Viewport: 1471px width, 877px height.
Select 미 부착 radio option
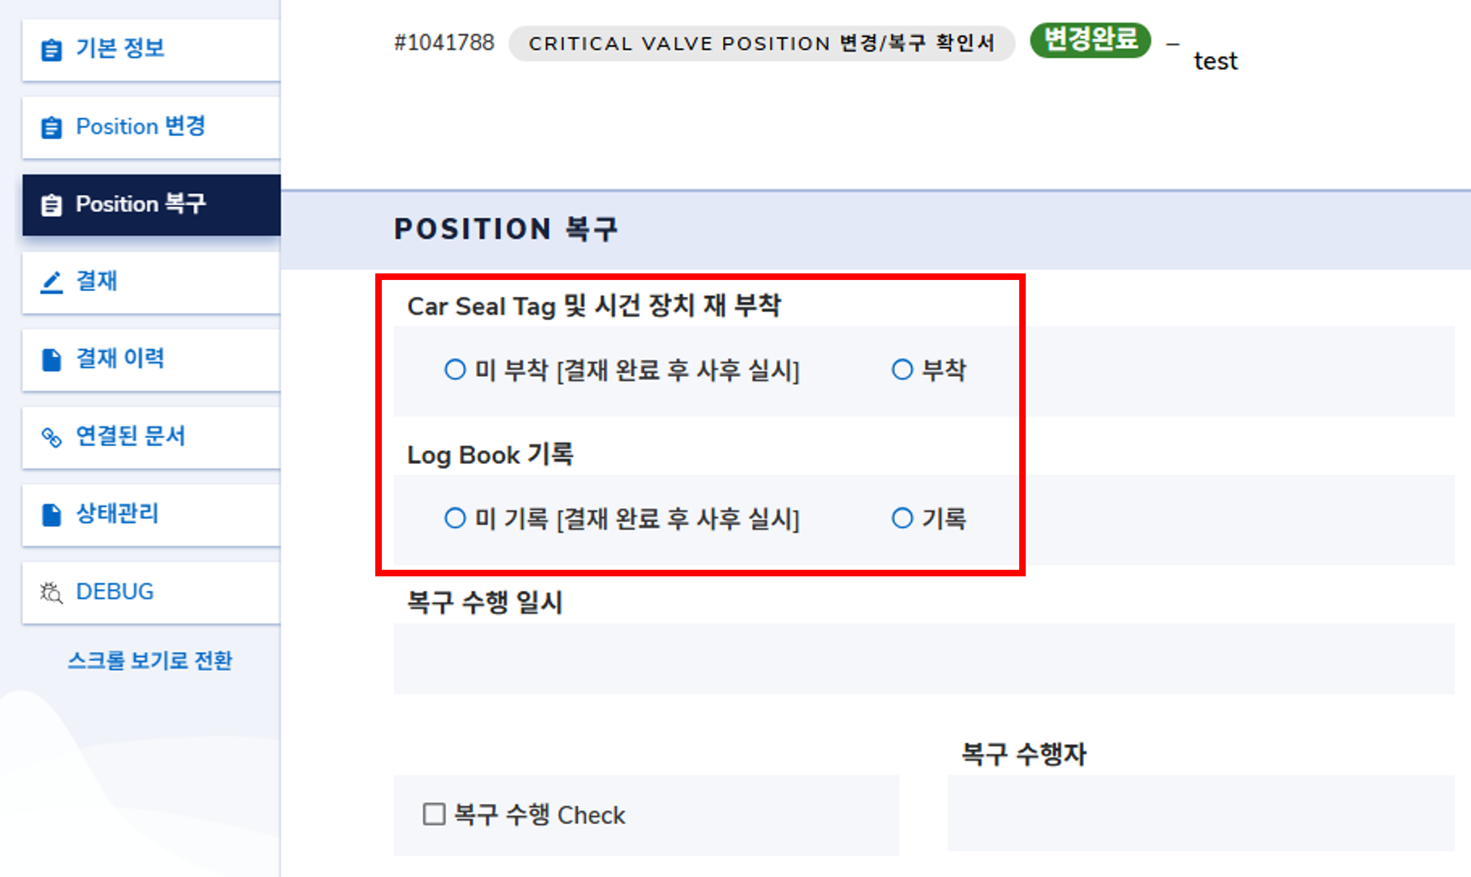click(x=455, y=370)
